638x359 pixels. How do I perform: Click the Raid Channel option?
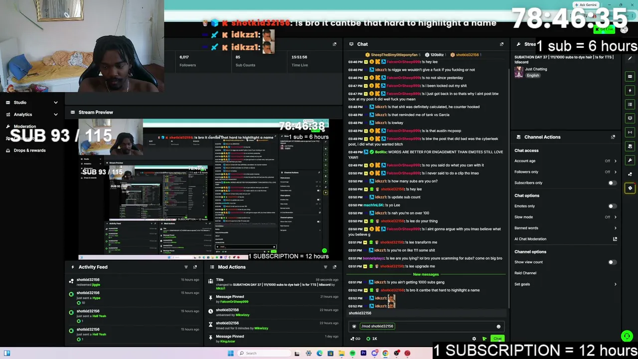[x=525, y=273]
